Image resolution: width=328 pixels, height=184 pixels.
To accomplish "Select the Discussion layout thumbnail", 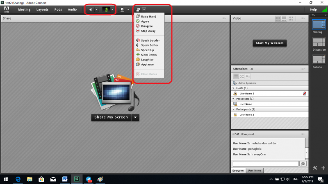I will pos(317,42).
